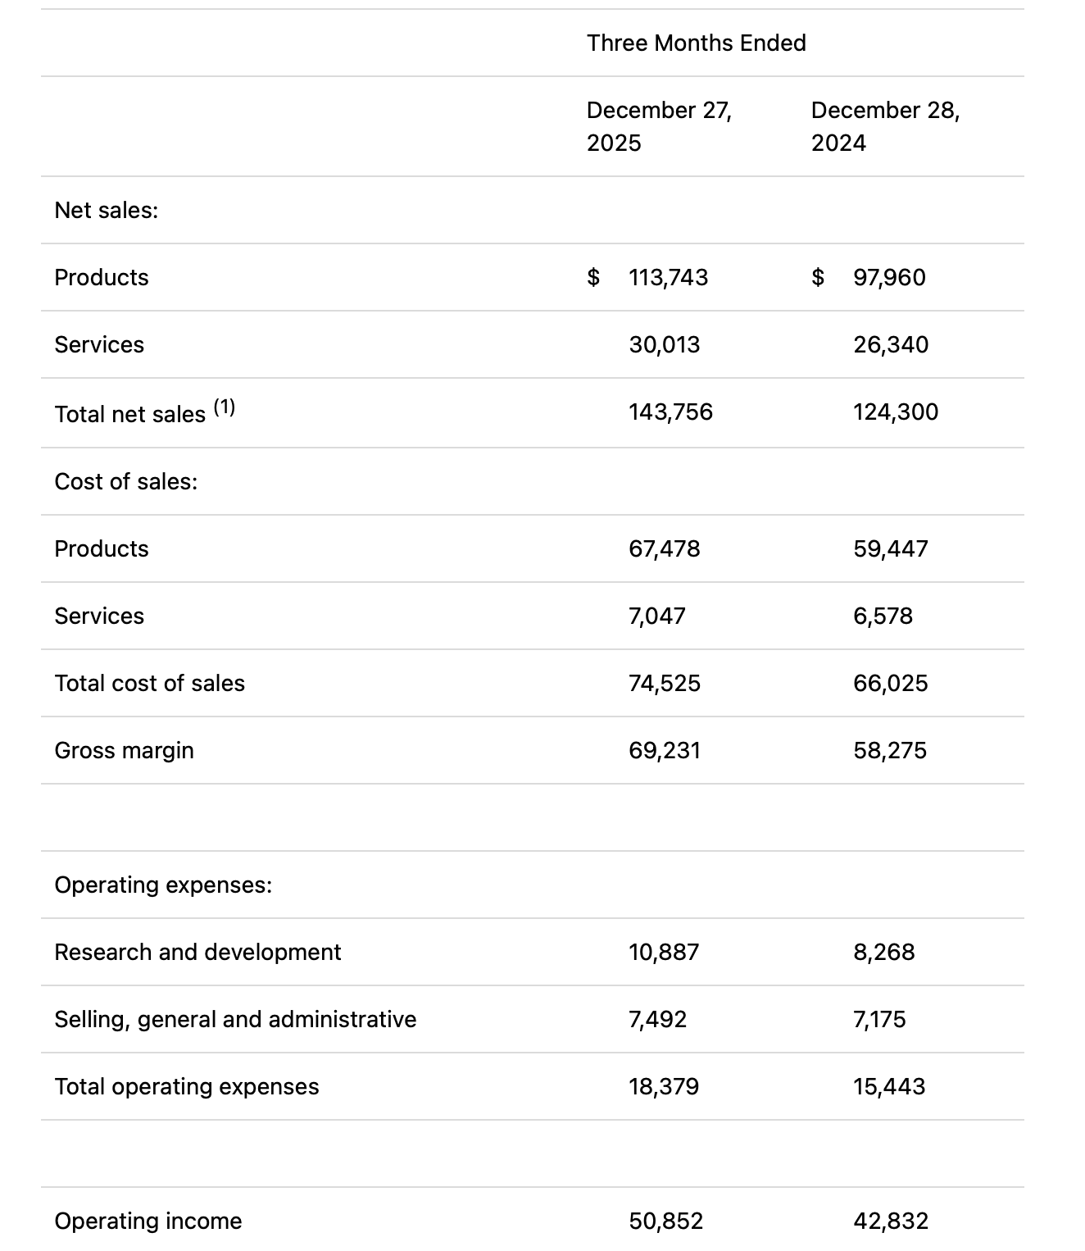Click the Products net sales value 113,743

(x=668, y=277)
